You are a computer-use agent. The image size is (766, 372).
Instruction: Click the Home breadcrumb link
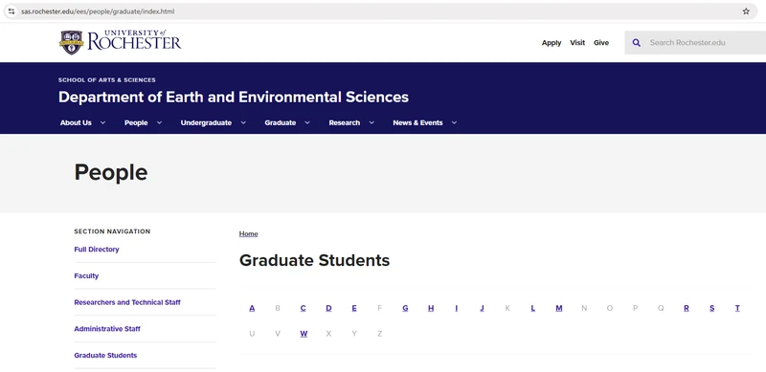pos(248,234)
